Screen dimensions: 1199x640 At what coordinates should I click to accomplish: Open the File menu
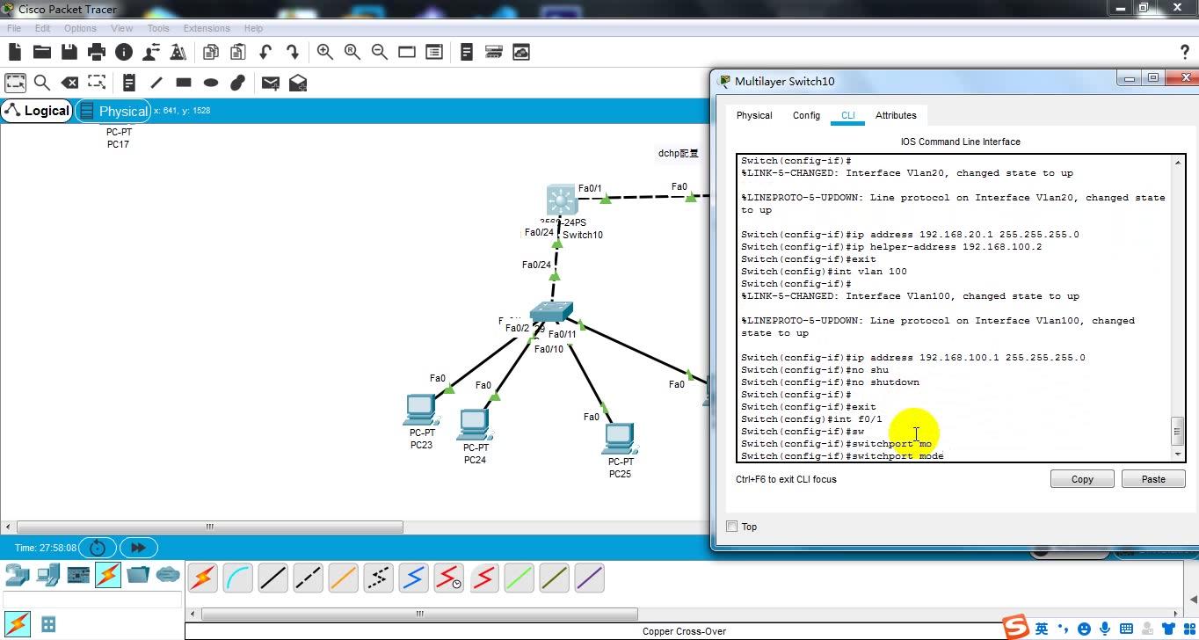click(x=14, y=28)
